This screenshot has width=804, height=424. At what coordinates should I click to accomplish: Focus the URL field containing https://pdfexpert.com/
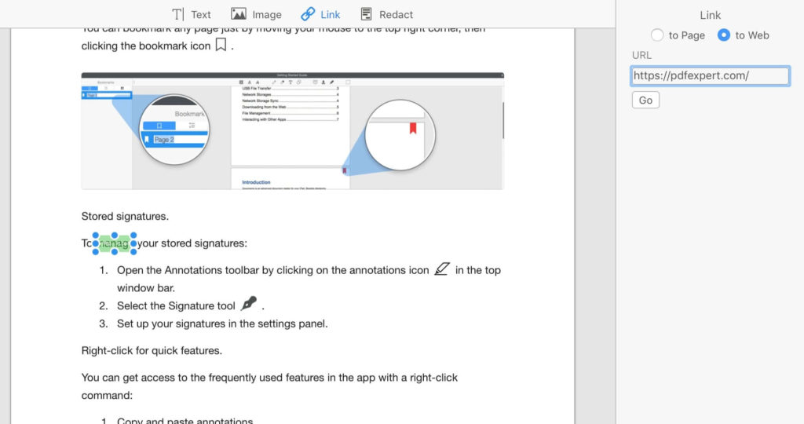710,76
